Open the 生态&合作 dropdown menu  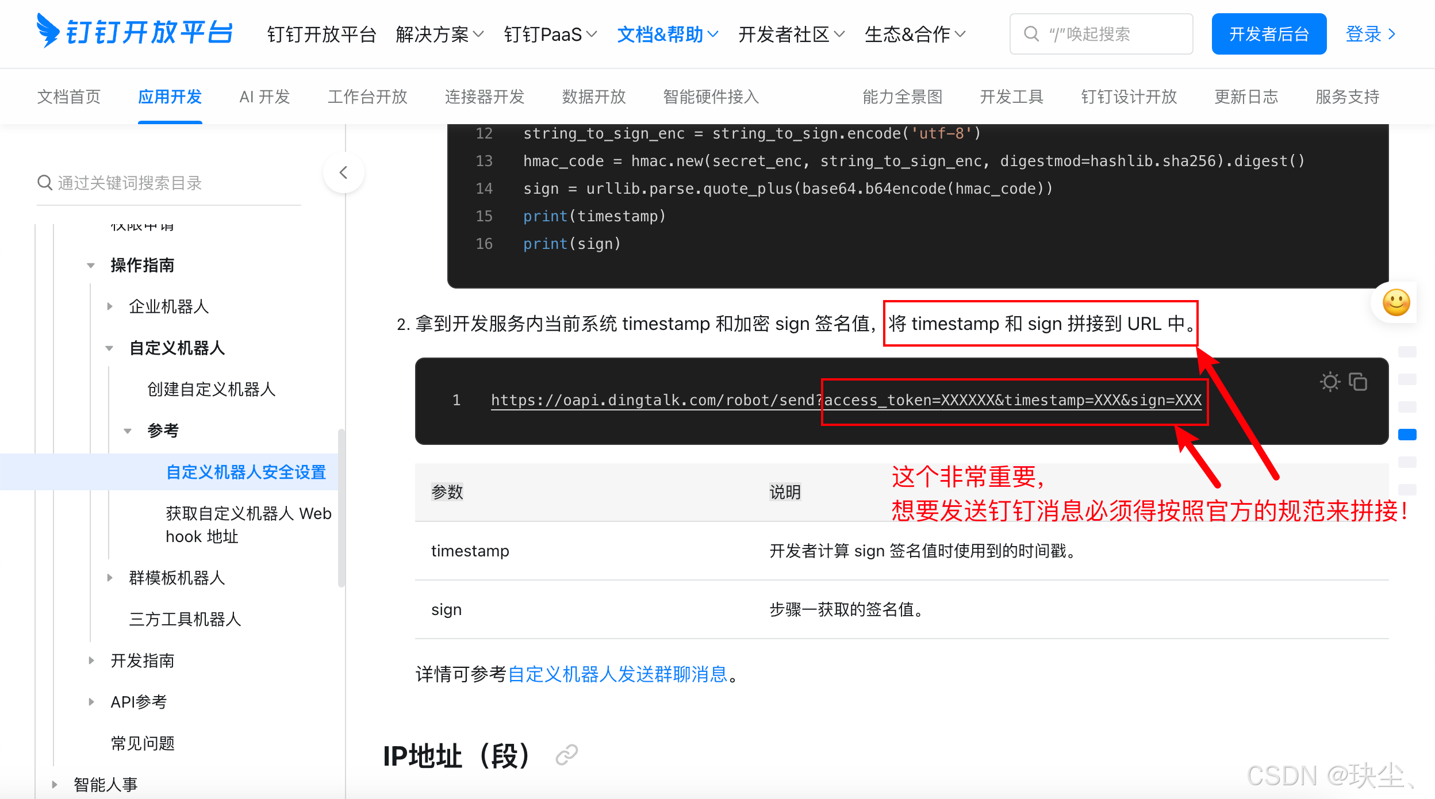[x=915, y=34]
